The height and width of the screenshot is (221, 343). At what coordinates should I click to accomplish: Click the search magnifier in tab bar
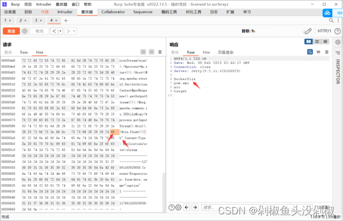pos(331,20)
